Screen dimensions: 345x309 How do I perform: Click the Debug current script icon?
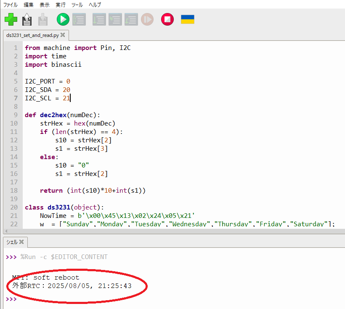pyautogui.click(x=79, y=19)
